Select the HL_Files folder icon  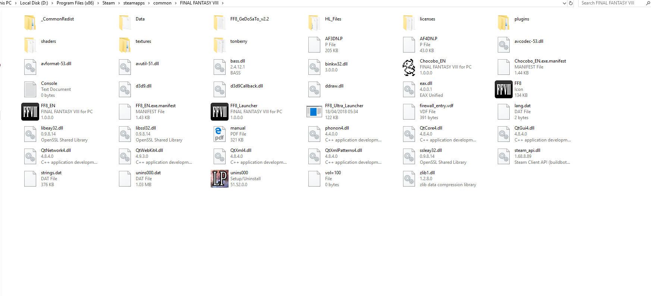coord(314,22)
